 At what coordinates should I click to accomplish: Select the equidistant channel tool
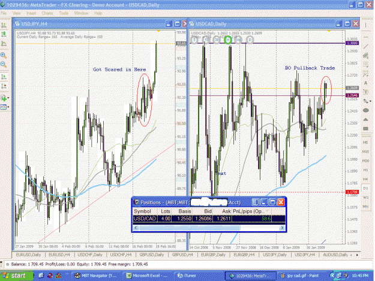[365, 55]
